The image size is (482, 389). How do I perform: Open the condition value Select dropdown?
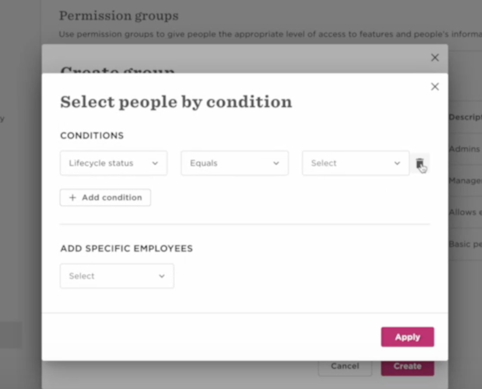(x=356, y=163)
